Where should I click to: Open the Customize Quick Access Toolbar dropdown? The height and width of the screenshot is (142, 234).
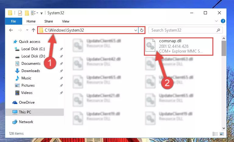pyautogui.click(x=41, y=13)
